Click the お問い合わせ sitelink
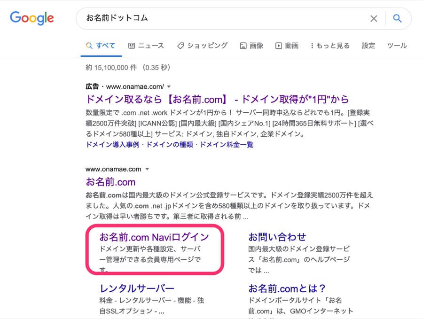The width and height of the screenshot is (423, 319). coord(277,237)
